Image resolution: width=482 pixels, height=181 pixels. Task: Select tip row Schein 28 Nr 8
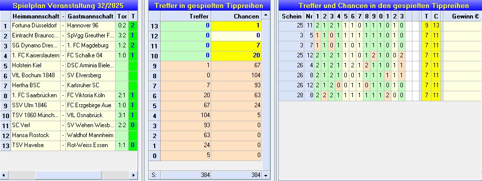tap(380, 95)
